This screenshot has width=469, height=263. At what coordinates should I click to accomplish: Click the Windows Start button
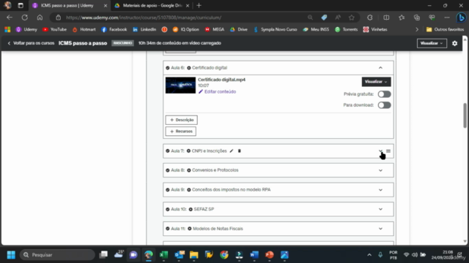11,255
